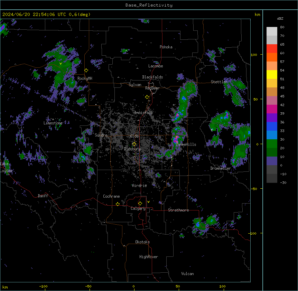This screenshot has height=291, width=298.
Task: Click the Cochrane city label
Action: coord(111,196)
